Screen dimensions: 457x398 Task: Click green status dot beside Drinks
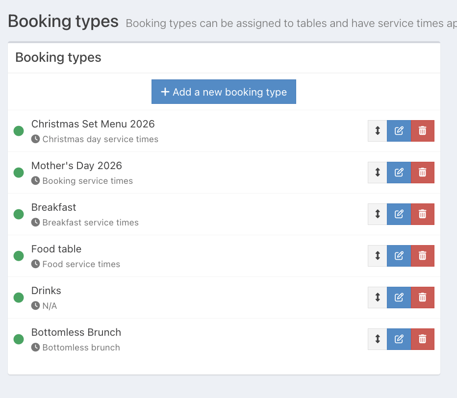(19, 298)
